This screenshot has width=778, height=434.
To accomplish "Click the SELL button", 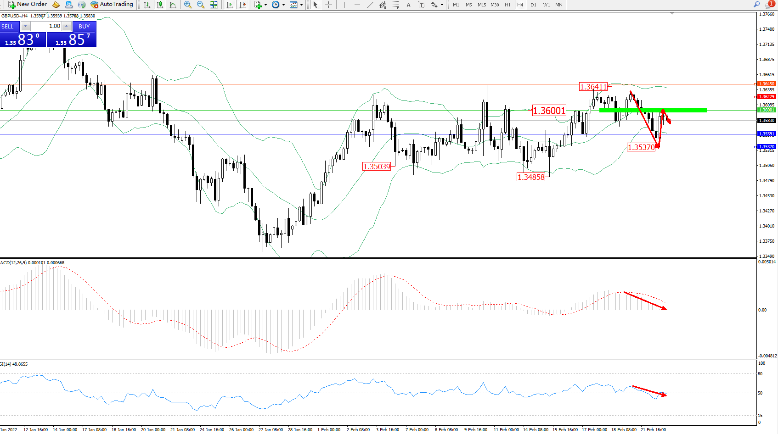I will click(8, 26).
